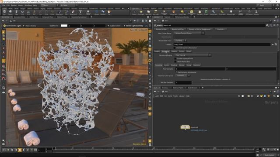Enable Depth Of Field checkbox
The image size is (280, 157).
175,58
